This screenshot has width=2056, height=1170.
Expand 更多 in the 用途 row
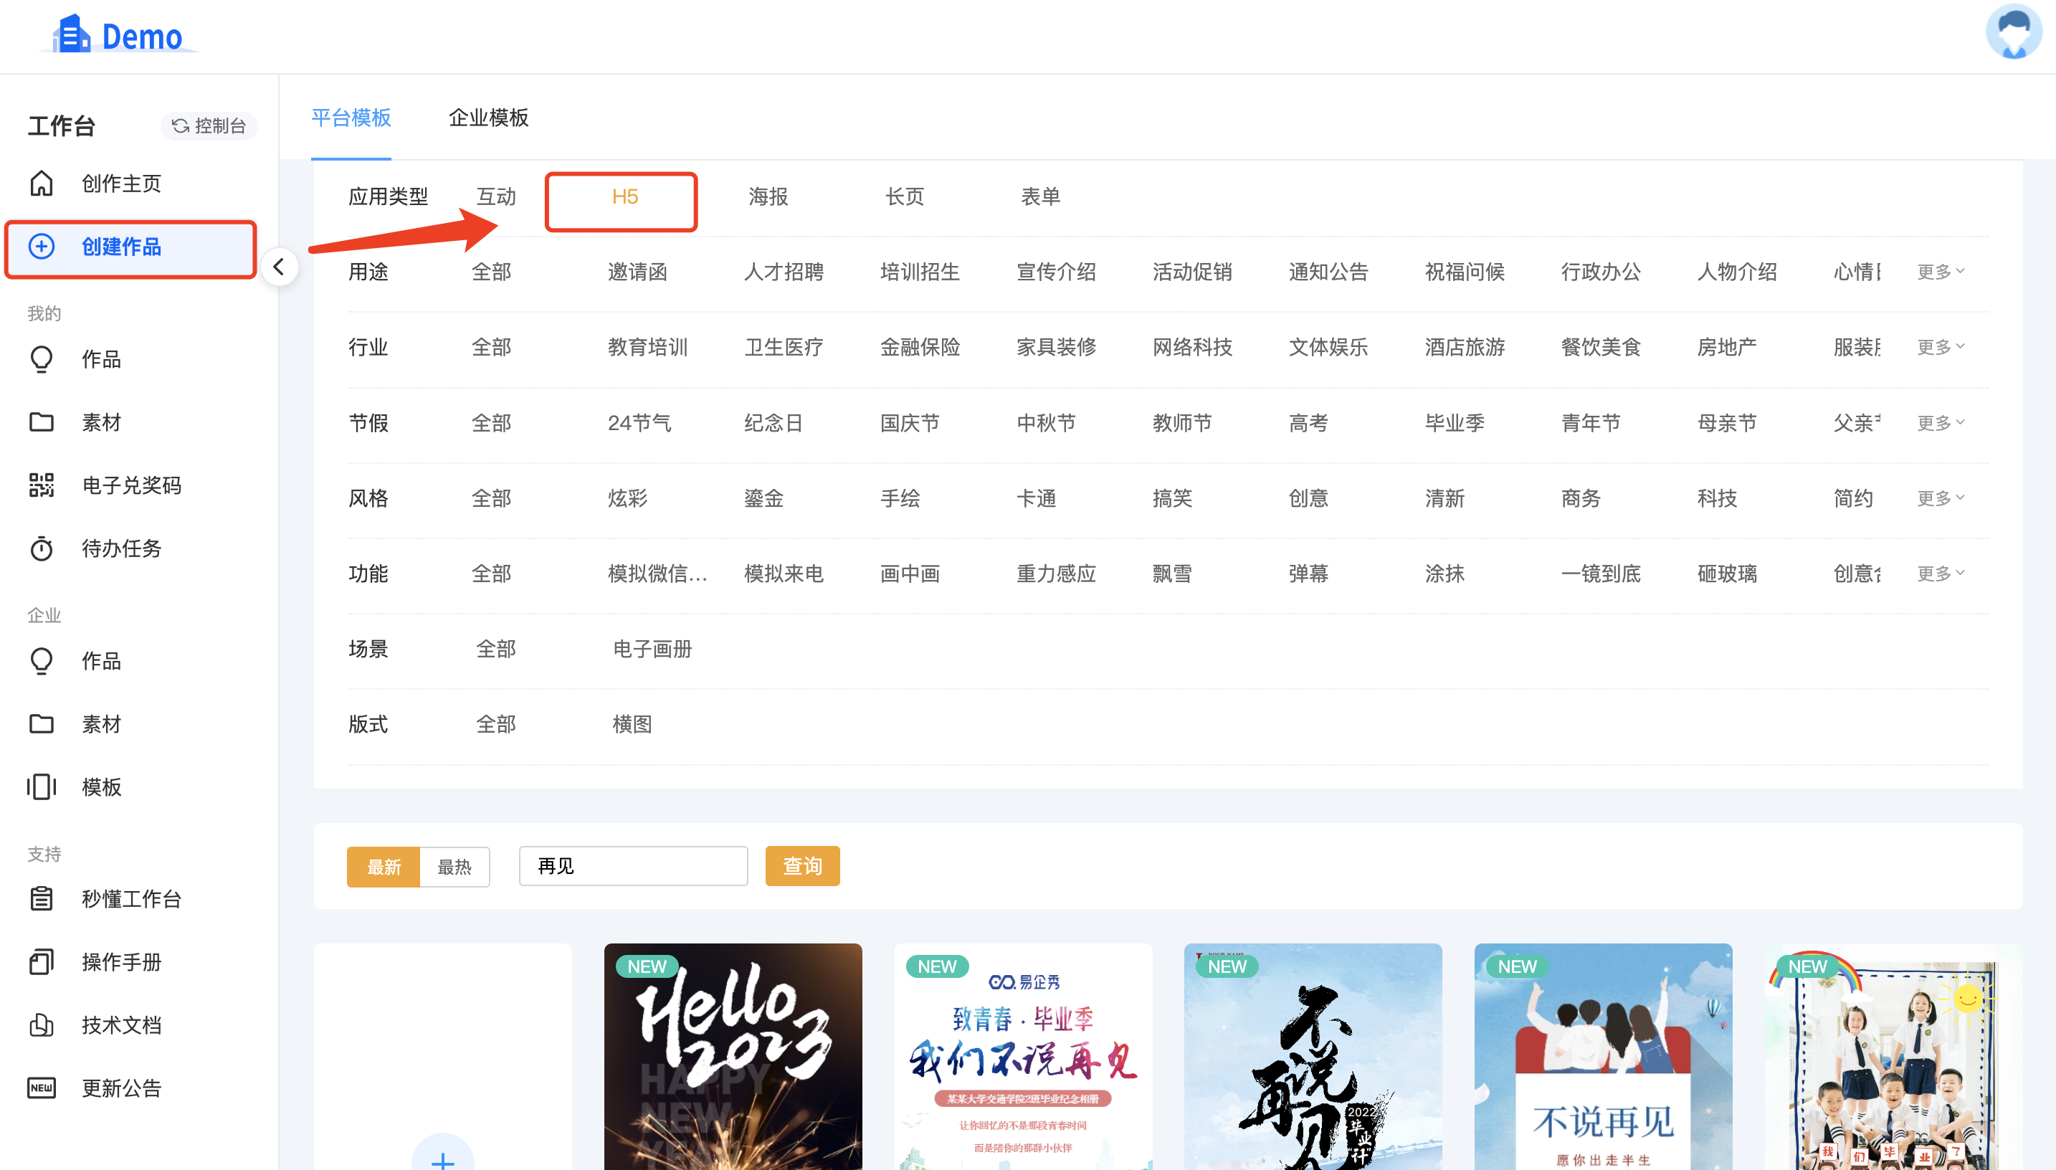click(x=1941, y=272)
